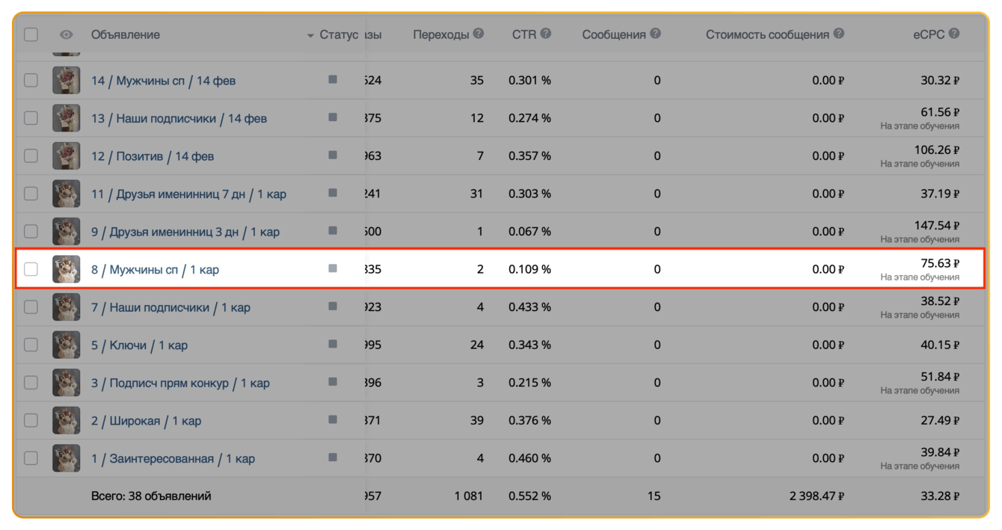This screenshot has width=1002, height=530.
Task: Click thumbnail of 11 / Друзья именинниц ad
Action: coord(67,194)
